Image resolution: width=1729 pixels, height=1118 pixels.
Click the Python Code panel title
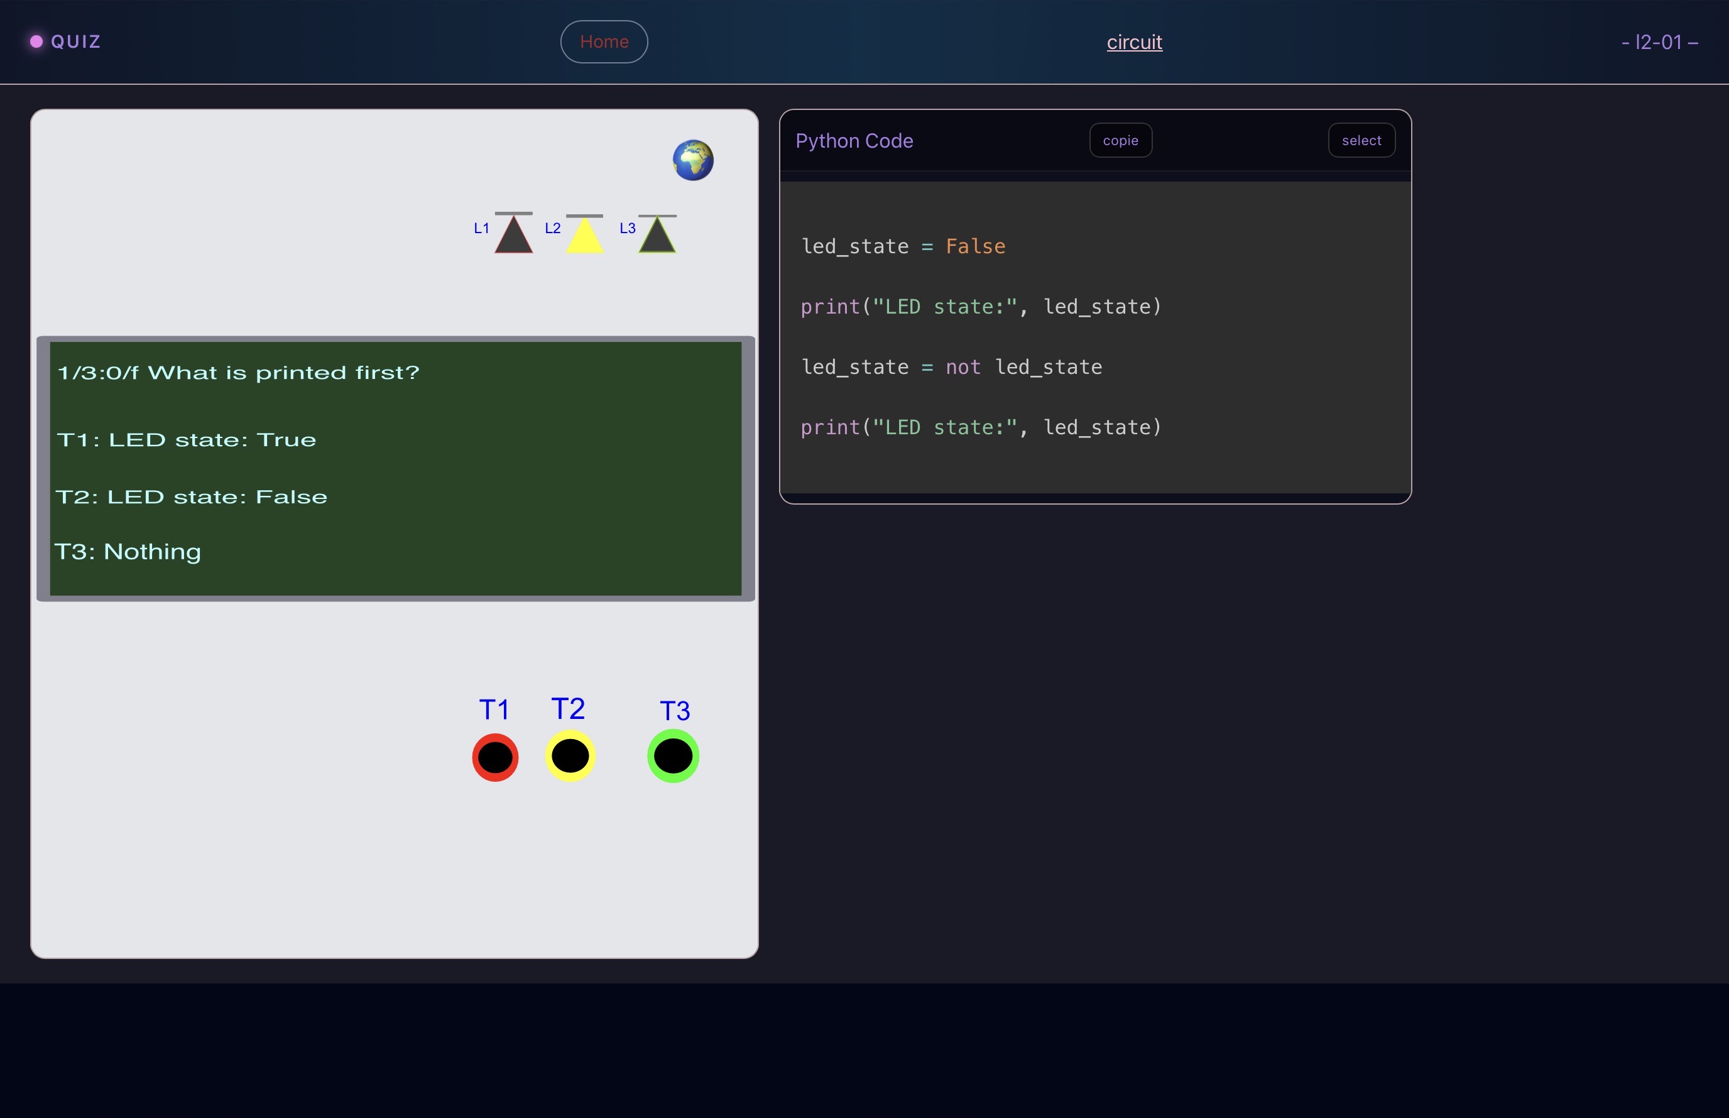pyautogui.click(x=853, y=141)
